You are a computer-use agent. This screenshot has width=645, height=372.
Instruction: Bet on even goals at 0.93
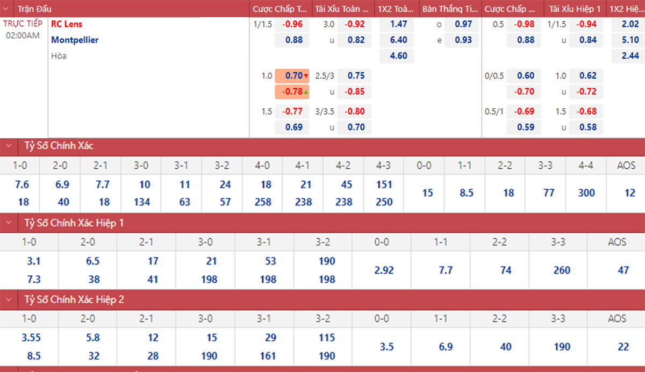click(463, 40)
